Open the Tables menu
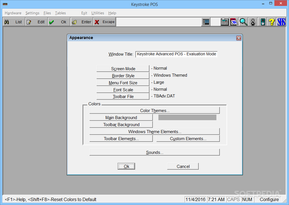289x205 pixels. click(x=61, y=13)
